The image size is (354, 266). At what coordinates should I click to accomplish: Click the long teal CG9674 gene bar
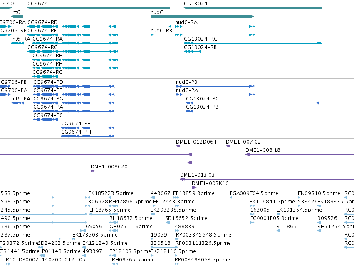99,8
